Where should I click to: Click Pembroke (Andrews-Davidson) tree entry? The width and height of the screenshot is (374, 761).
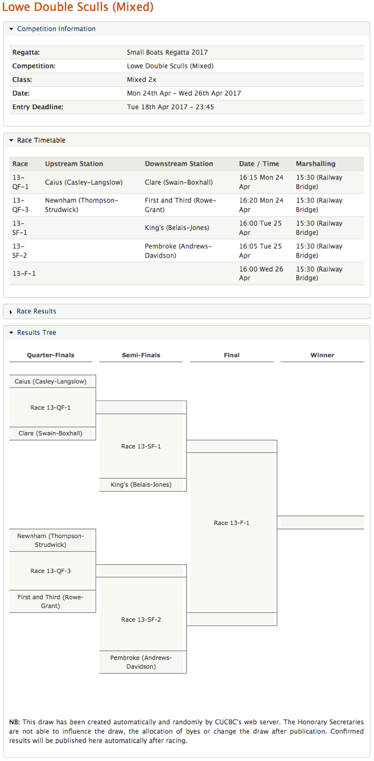click(142, 662)
